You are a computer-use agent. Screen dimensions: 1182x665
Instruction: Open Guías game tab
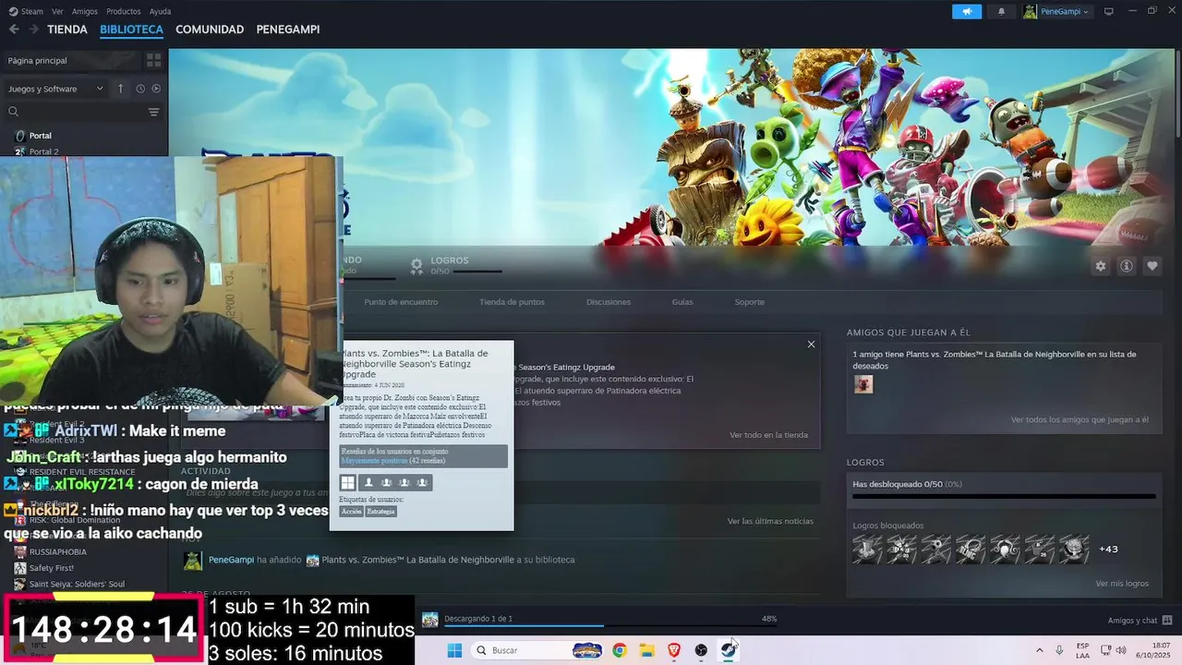tap(682, 302)
